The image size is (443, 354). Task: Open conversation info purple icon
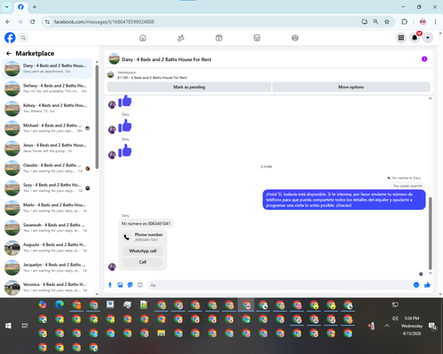pyautogui.click(x=424, y=59)
